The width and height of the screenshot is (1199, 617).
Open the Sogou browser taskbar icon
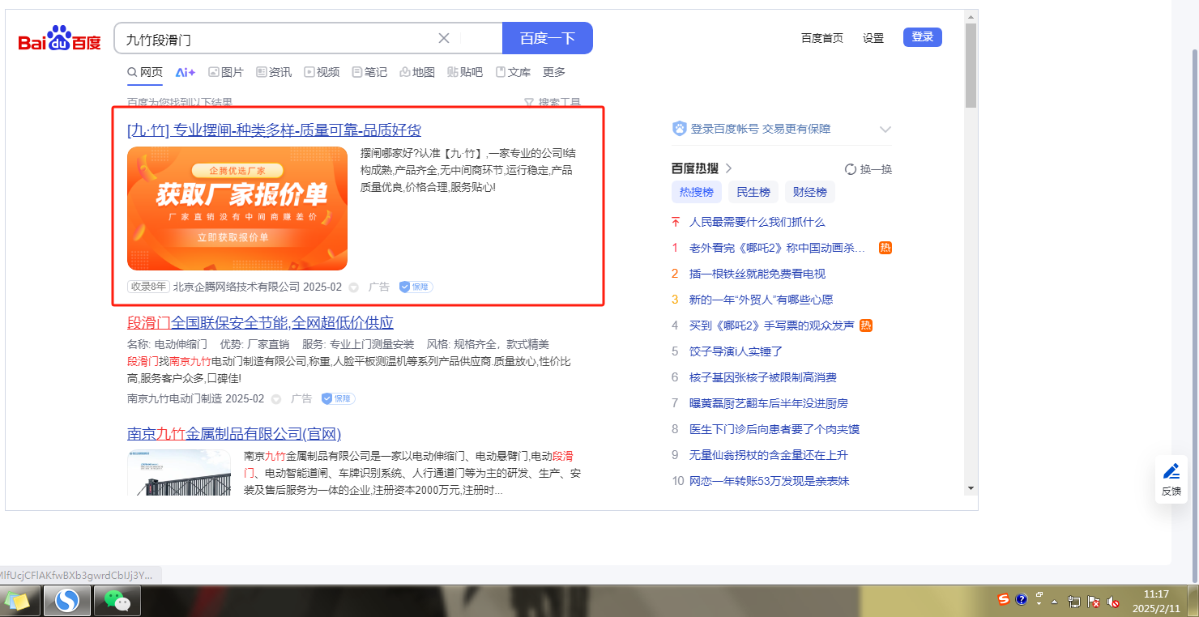[x=66, y=601]
